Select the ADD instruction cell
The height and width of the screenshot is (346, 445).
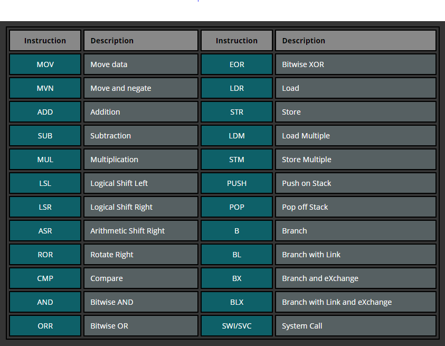pos(45,112)
